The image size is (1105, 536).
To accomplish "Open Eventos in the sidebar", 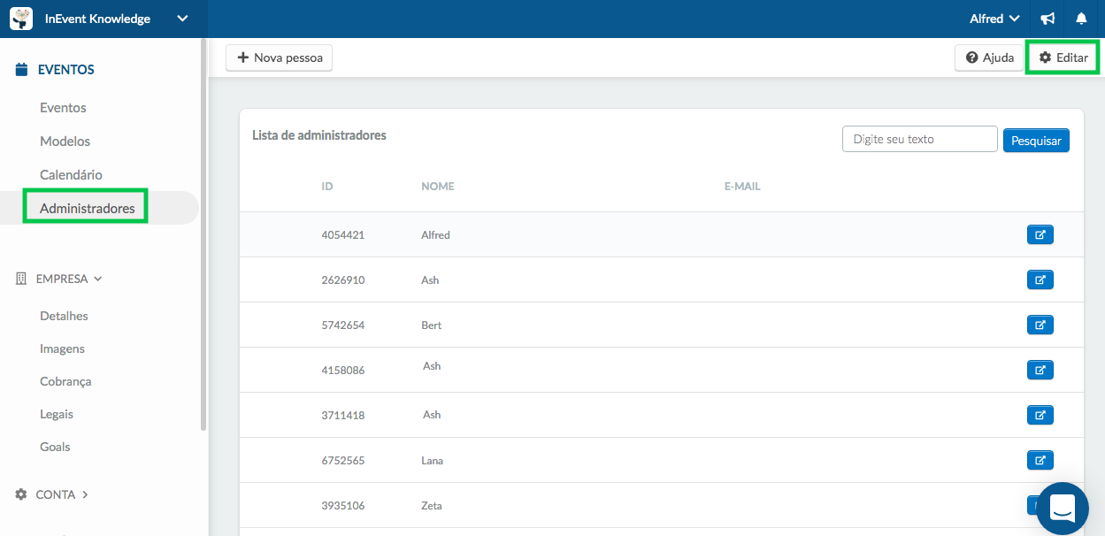I will click(x=63, y=108).
